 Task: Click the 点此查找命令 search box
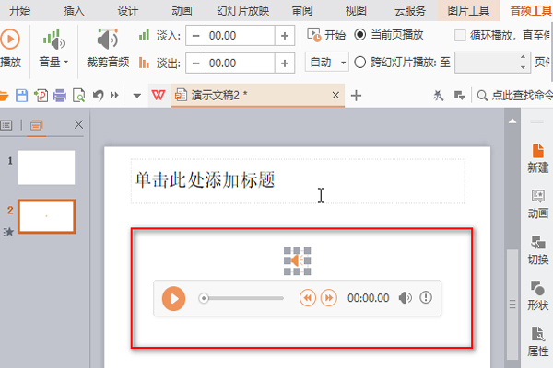click(x=515, y=96)
